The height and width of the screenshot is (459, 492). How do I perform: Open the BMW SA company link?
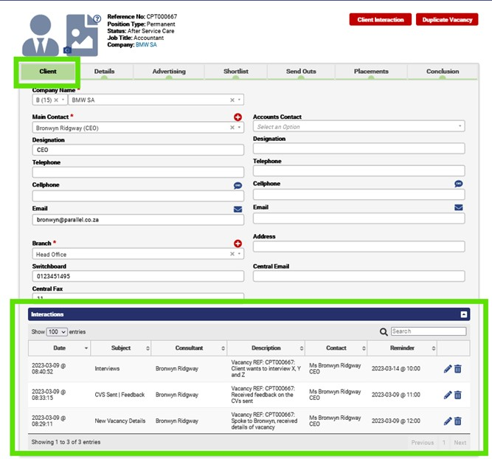[x=146, y=45]
